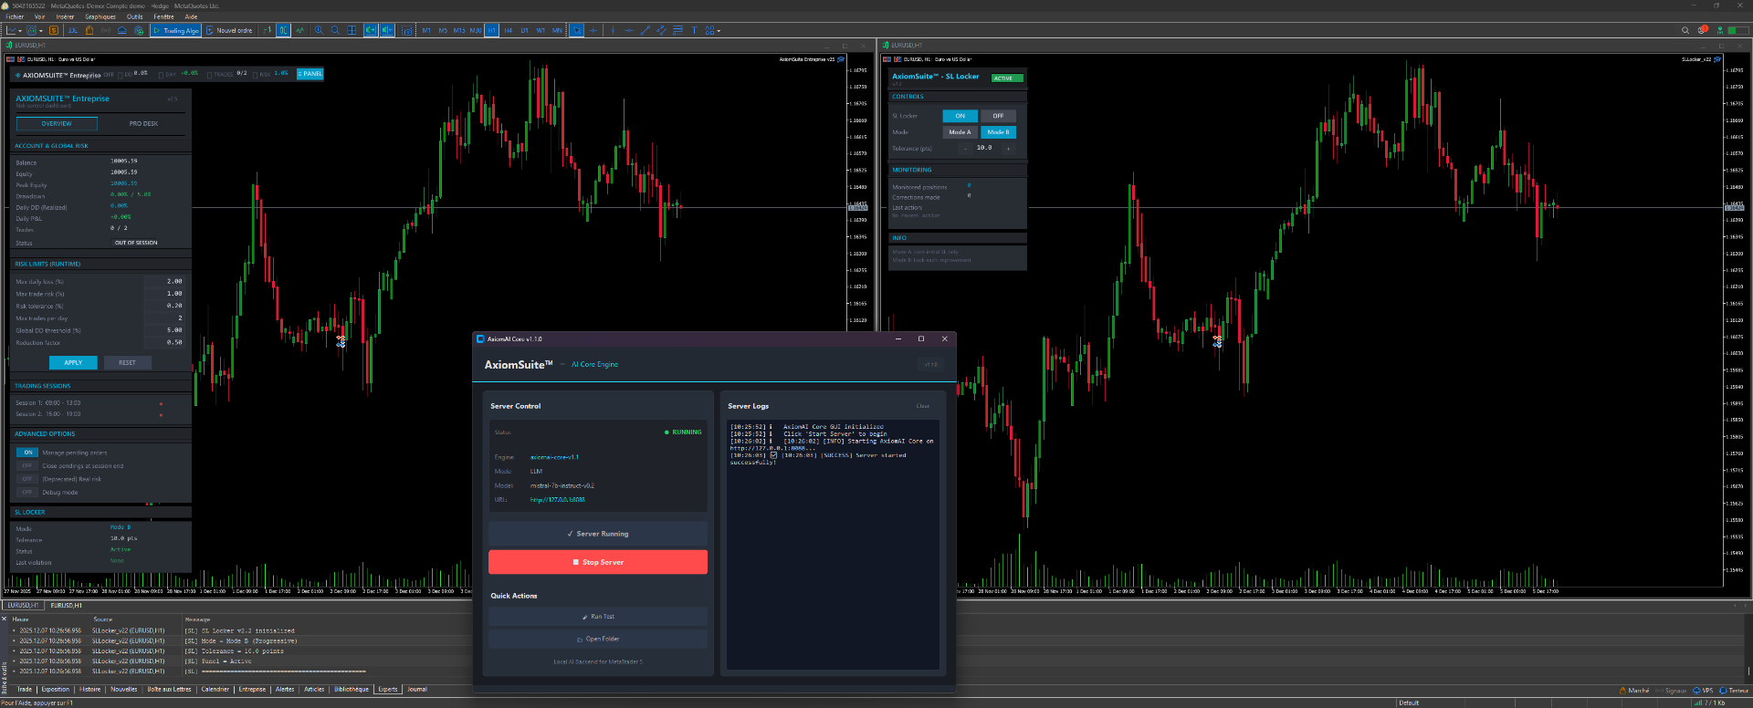This screenshot has width=1753, height=708.
Task: Click Run Test in Quick Actions
Action: click(x=598, y=617)
